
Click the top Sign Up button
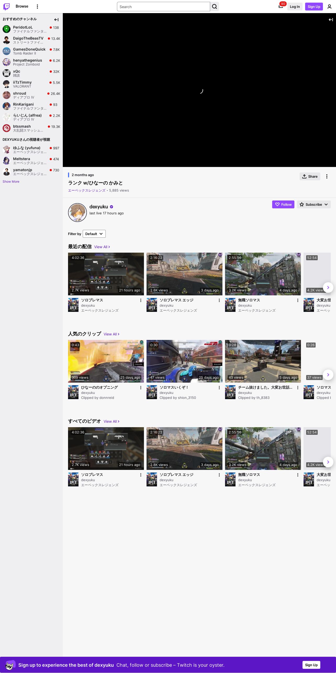point(314,7)
